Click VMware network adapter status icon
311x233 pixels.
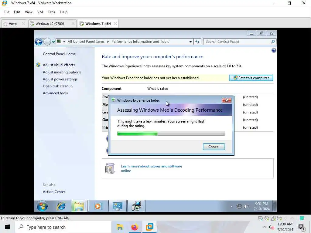click(279, 218)
